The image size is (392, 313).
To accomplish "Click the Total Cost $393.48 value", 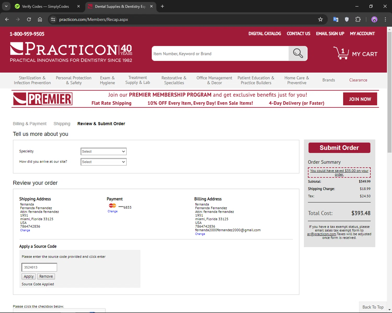I will 361,213.
